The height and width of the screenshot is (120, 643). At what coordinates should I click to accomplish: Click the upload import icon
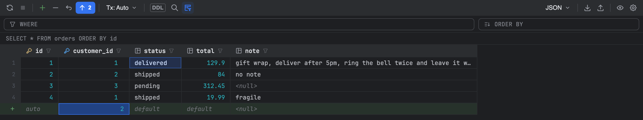[601, 8]
